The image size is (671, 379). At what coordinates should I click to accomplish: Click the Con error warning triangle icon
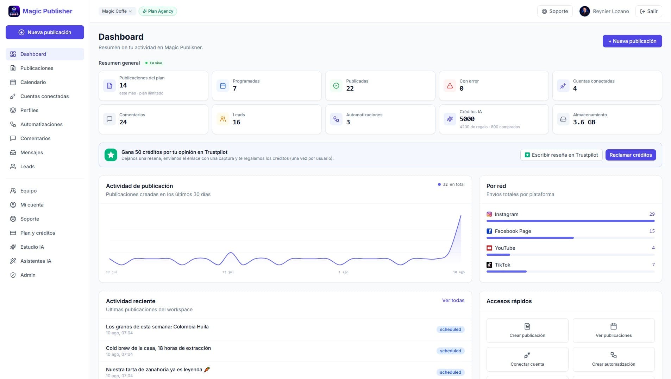pos(450,86)
